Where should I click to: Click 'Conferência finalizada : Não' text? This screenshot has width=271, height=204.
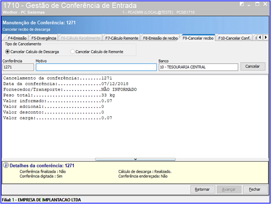43,172
